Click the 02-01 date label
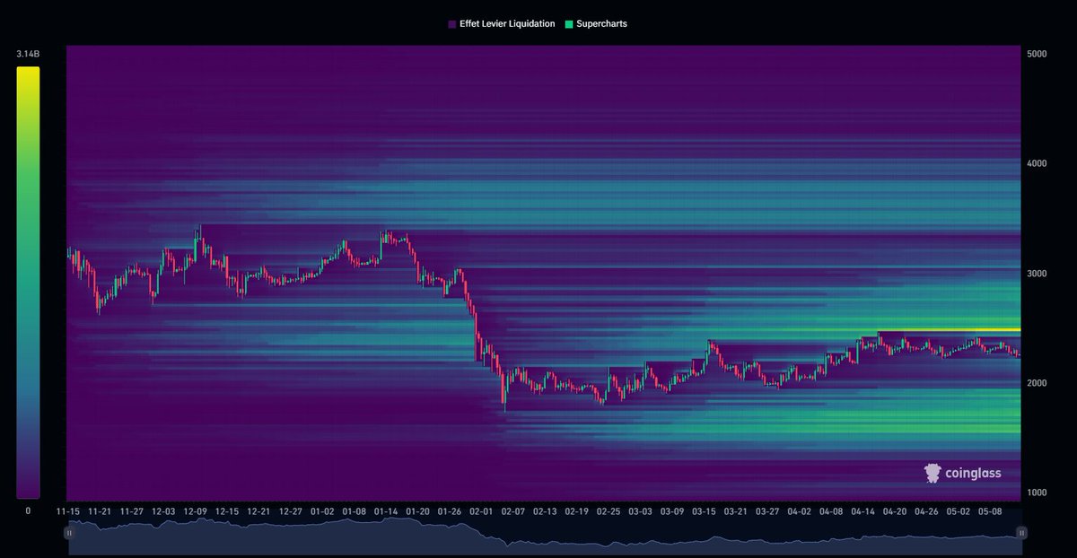This screenshot has width=1077, height=558. (481, 511)
